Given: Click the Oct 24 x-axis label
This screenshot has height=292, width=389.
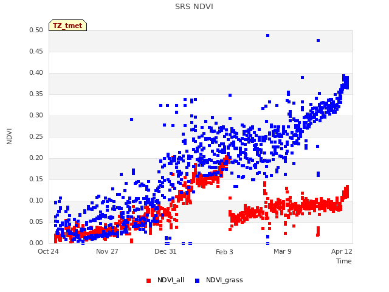Looking at the screenshot, I should (x=48, y=251).
